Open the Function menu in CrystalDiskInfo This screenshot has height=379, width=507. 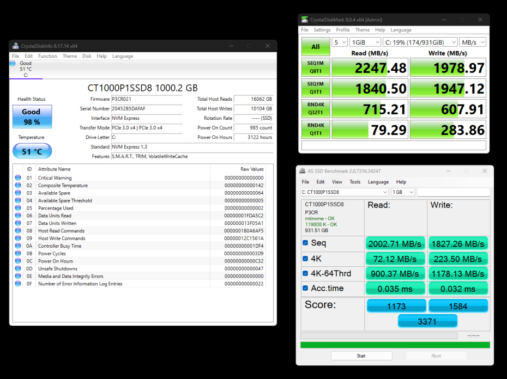point(47,56)
